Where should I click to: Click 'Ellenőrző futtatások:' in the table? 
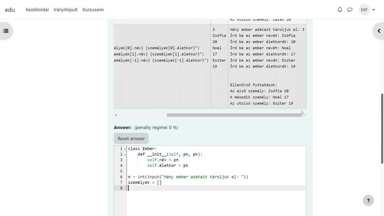(253, 85)
